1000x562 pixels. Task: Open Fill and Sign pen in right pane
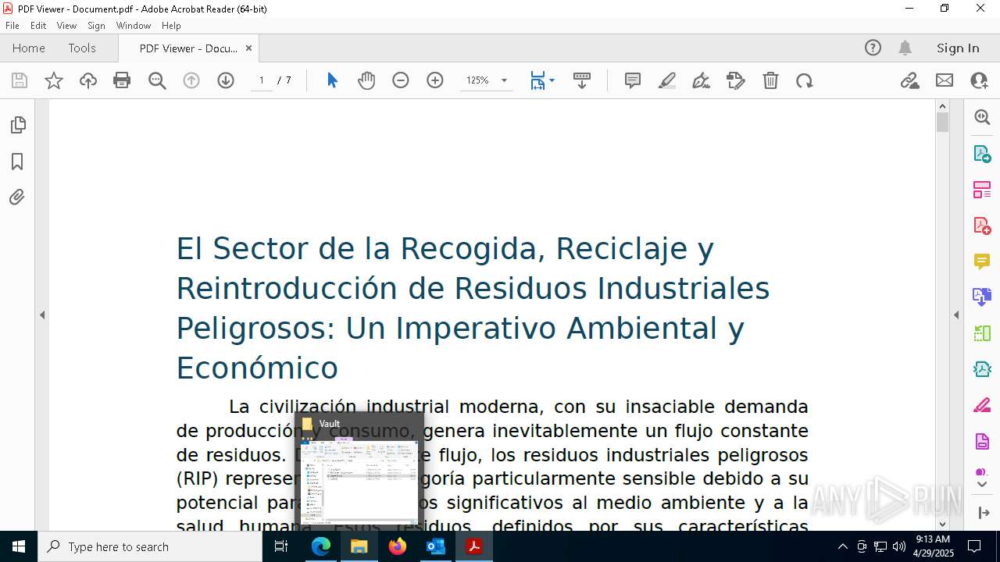point(982,405)
